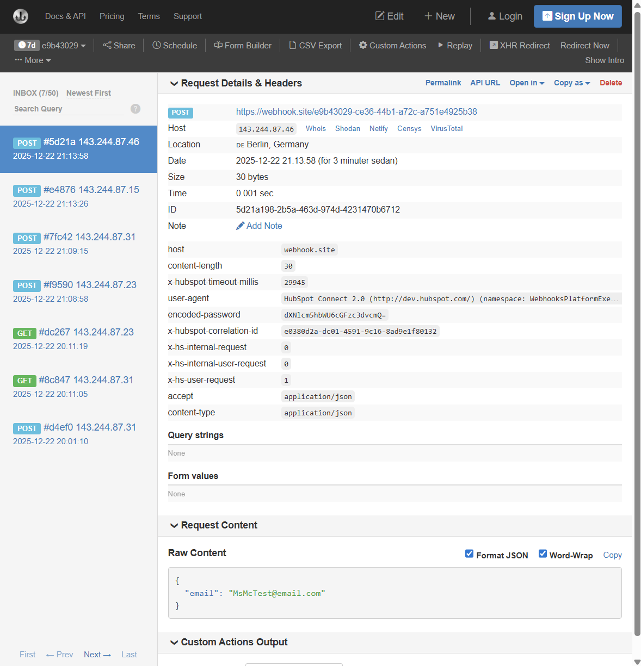Image resolution: width=641 pixels, height=666 pixels.
Task: Open the search query help icon
Action: tap(135, 109)
